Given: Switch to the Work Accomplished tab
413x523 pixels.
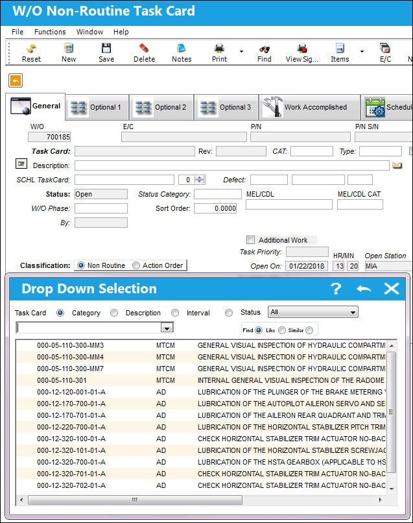Looking at the screenshot, I should tap(310, 108).
